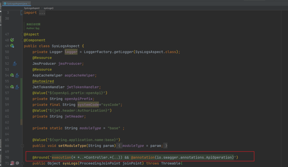288x167 pixels.
Task: Expand the collapsed import block fold marker
Action: coord(22,13)
